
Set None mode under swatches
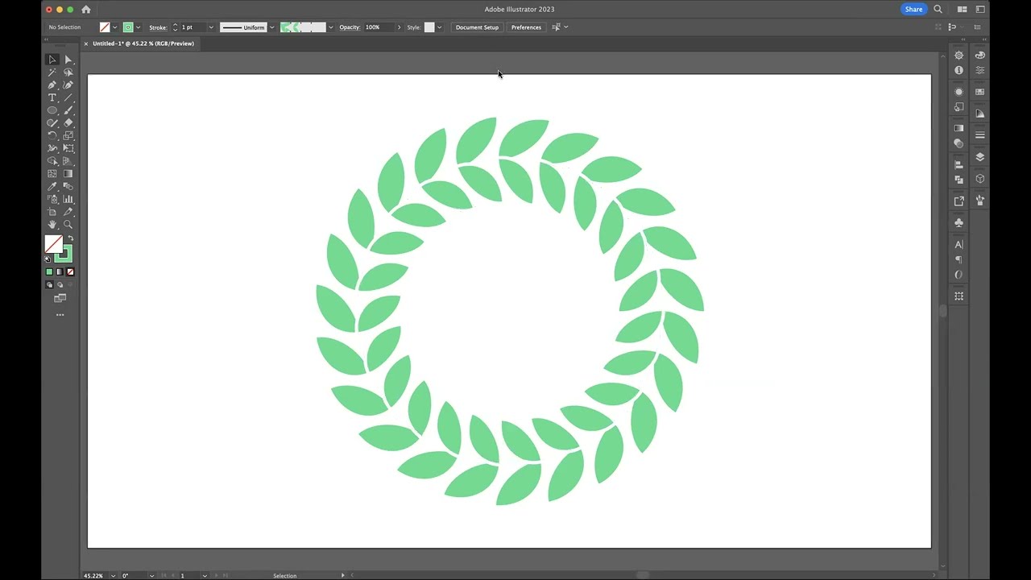click(70, 272)
